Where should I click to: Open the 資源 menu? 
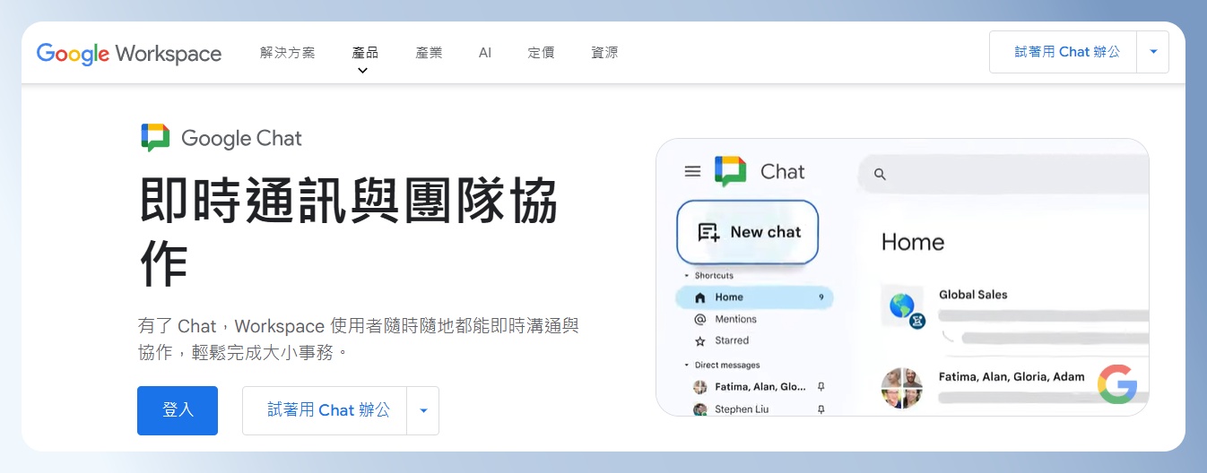pos(604,53)
